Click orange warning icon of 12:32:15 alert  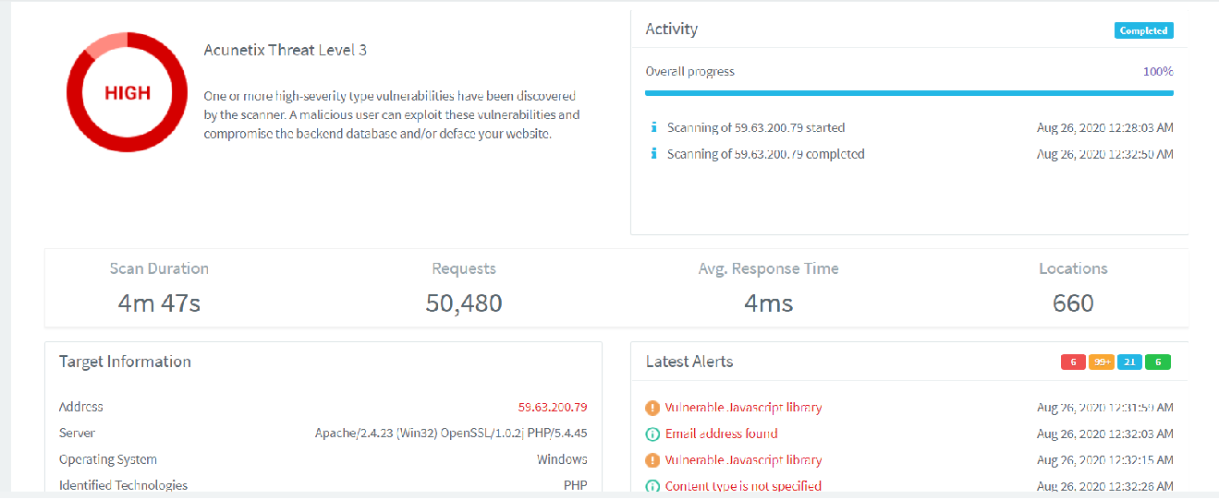coord(652,460)
